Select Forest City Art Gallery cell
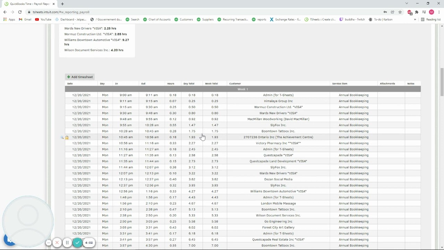Viewport: 444px width, 250px height. pyautogui.click(x=278, y=227)
